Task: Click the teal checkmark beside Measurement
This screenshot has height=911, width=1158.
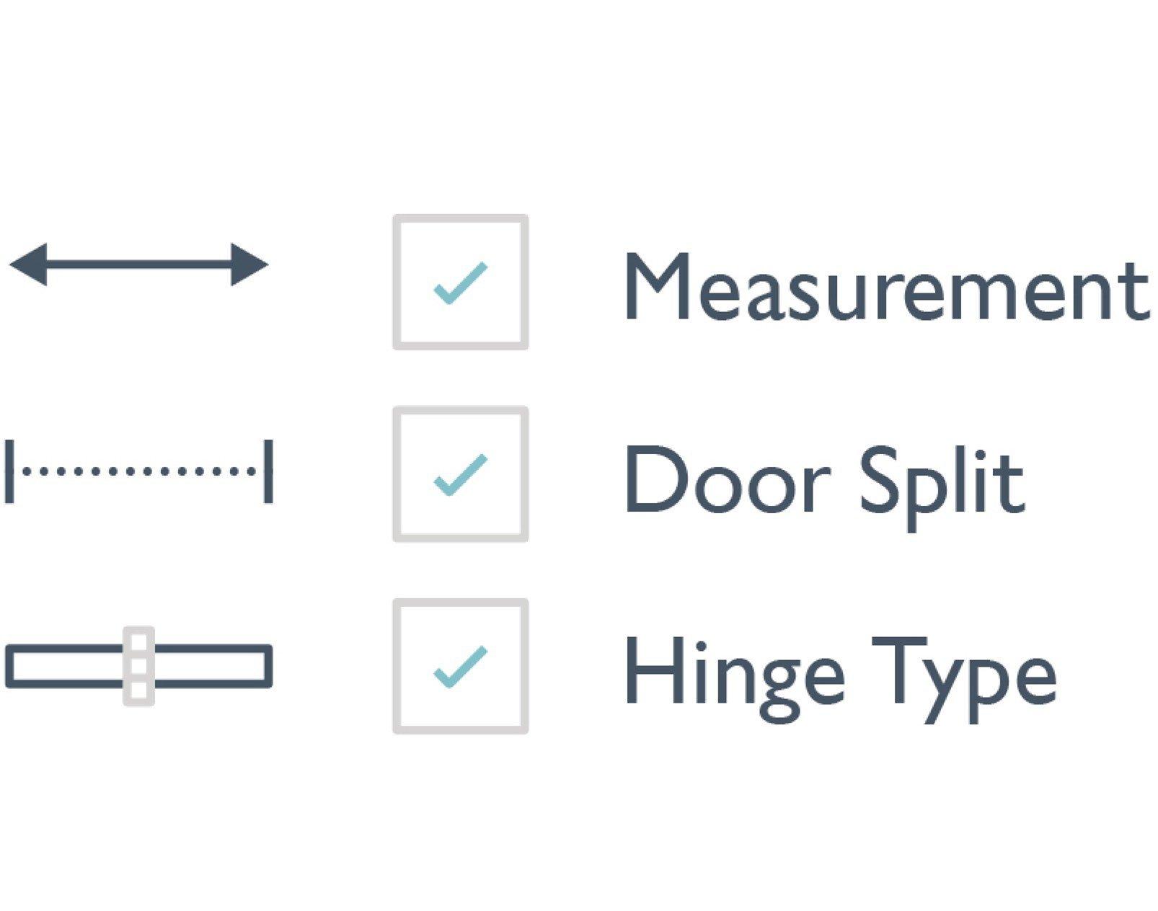Action: point(461,283)
